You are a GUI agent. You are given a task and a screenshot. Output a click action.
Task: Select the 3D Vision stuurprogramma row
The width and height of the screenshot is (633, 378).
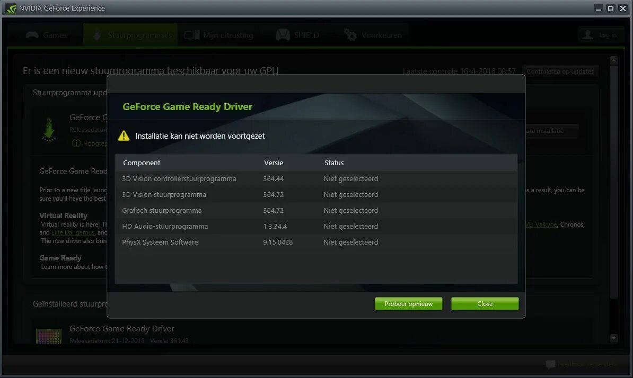tap(316, 194)
